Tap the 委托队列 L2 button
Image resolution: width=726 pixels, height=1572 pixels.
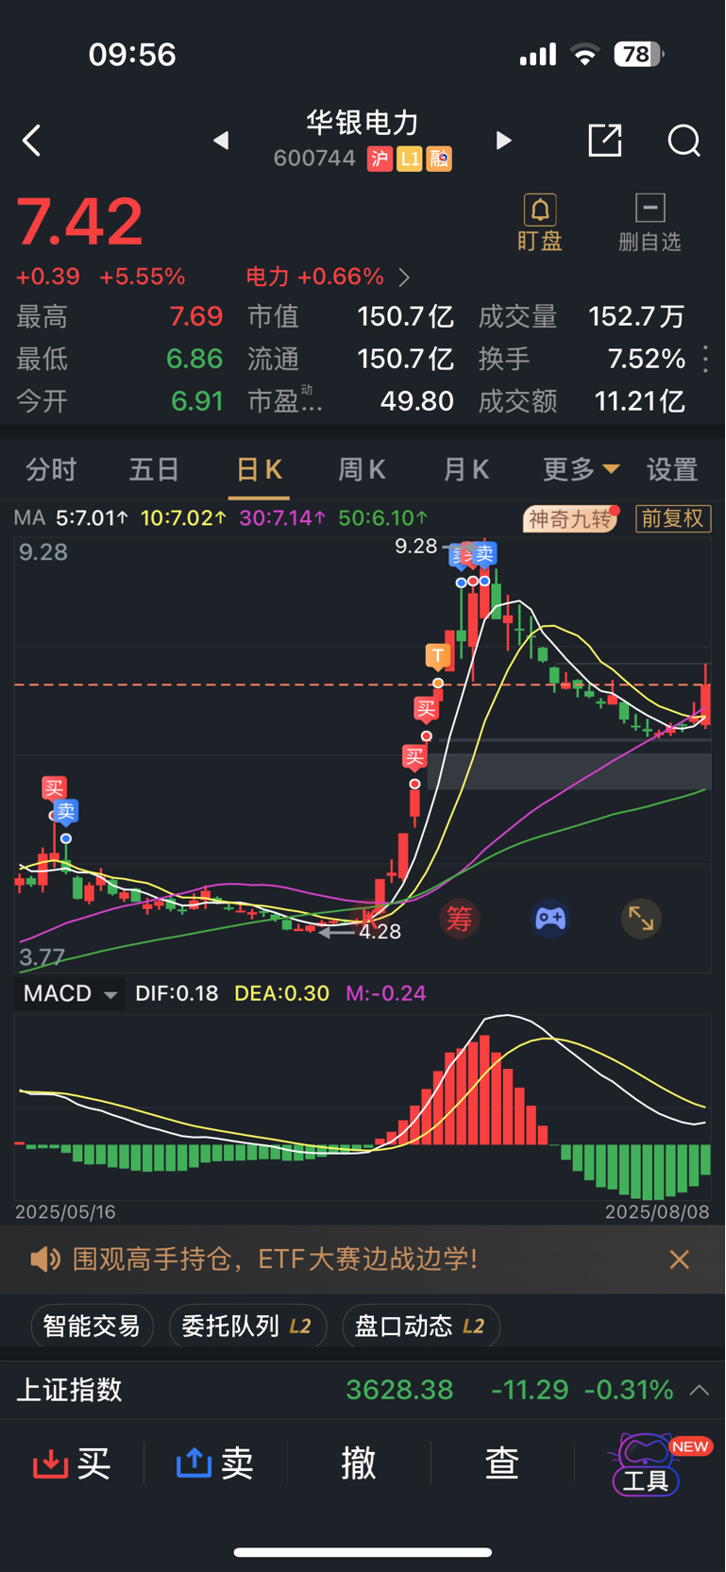point(247,1326)
